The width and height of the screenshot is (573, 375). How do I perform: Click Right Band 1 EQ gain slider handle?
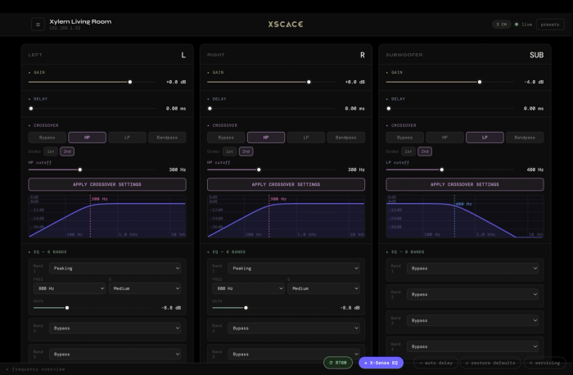(x=246, y=308)
